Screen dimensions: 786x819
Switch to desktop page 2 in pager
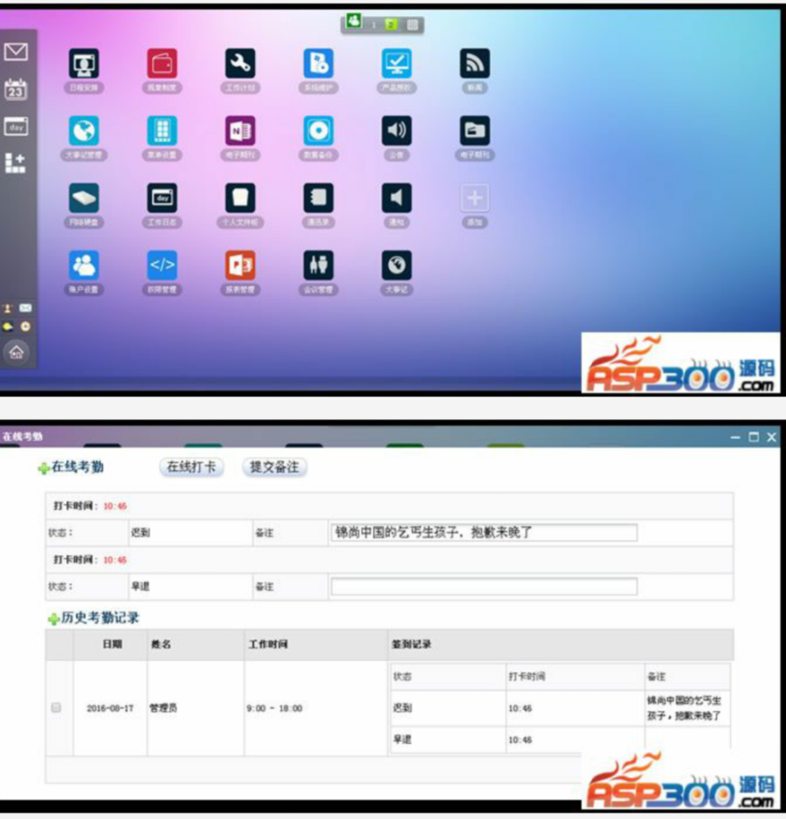[391, 24]
